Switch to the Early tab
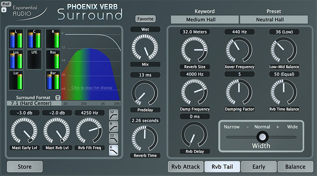Image resolution: width=317 pixels, height=176 pixels. click(x=259, y=167)
